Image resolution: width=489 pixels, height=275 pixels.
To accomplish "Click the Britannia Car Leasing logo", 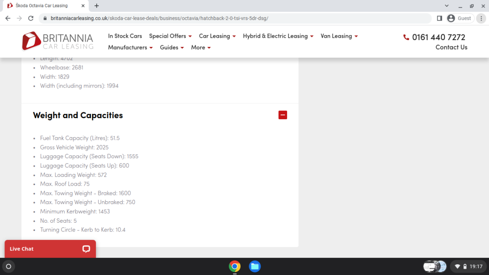I will 58,41.
